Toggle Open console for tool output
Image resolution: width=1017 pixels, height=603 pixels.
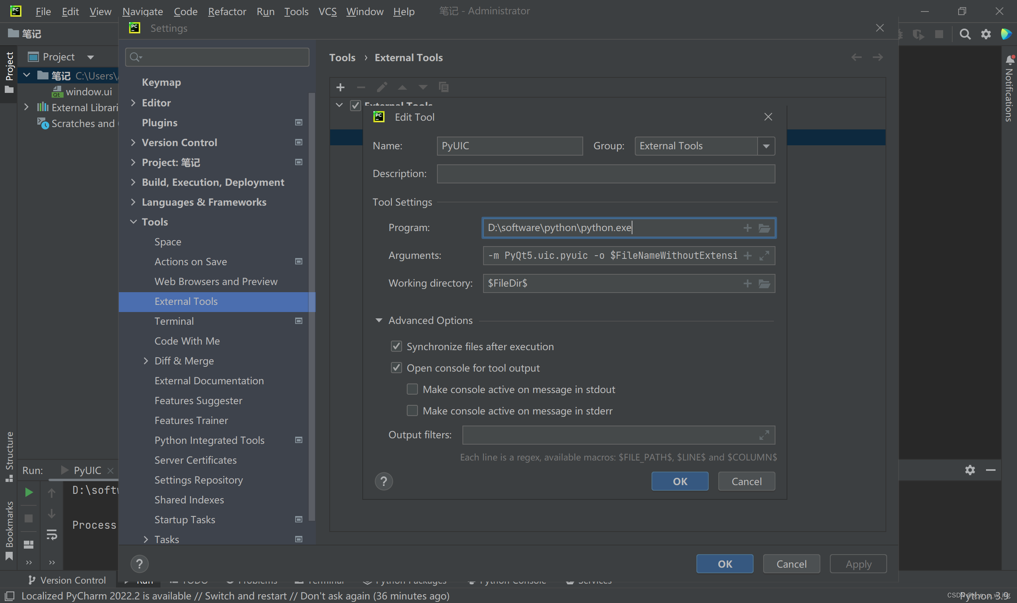tap(396, 368)
